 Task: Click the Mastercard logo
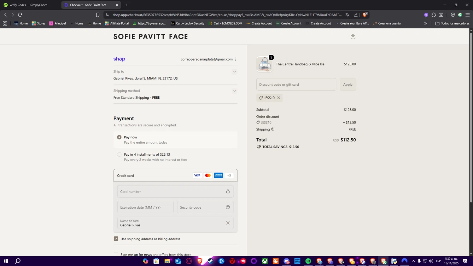point(208,176)
